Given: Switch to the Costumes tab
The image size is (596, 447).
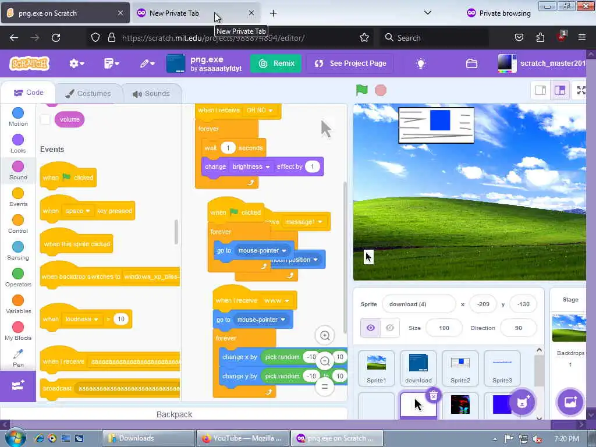Looking at the screenshot, I should (x=88, y=94).
